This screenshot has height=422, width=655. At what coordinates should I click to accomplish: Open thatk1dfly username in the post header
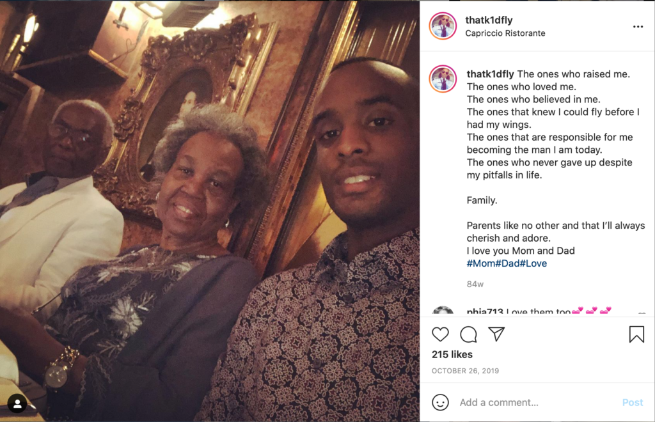(489, 20)
